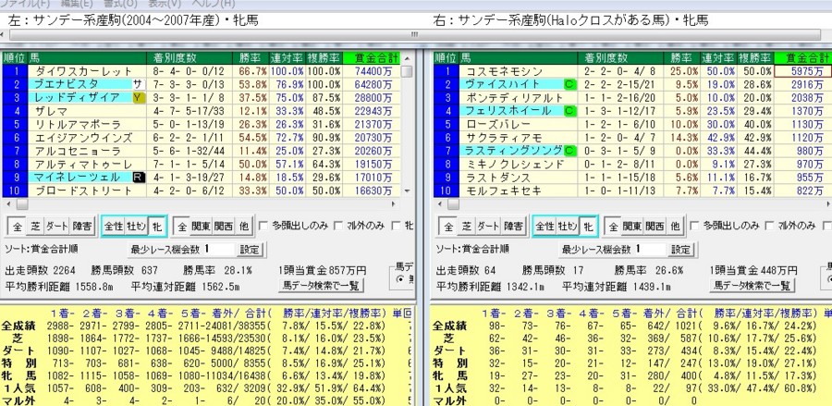This screenshot has width=832, height=406.
Task: Select the エイジアンウインズ row
Action: click(202, 138)
